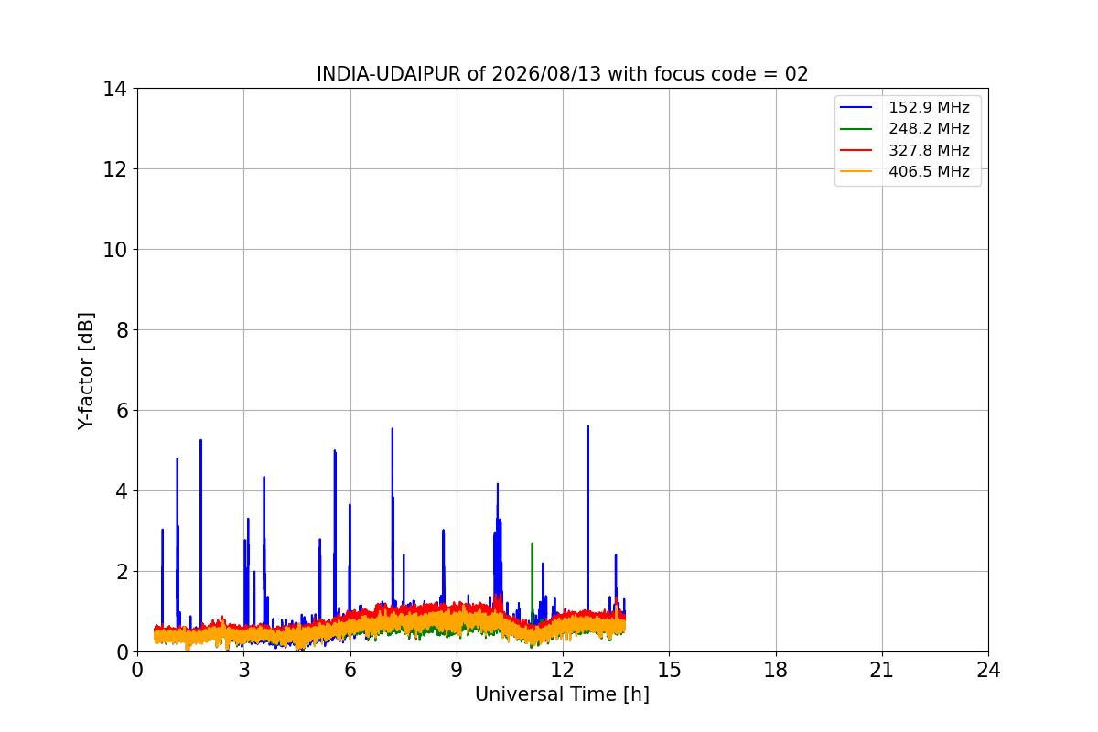Click the x-axis tick label 12
Image resolution: width=1098 pixels, height=732 pixels.
tap(563, 670)
